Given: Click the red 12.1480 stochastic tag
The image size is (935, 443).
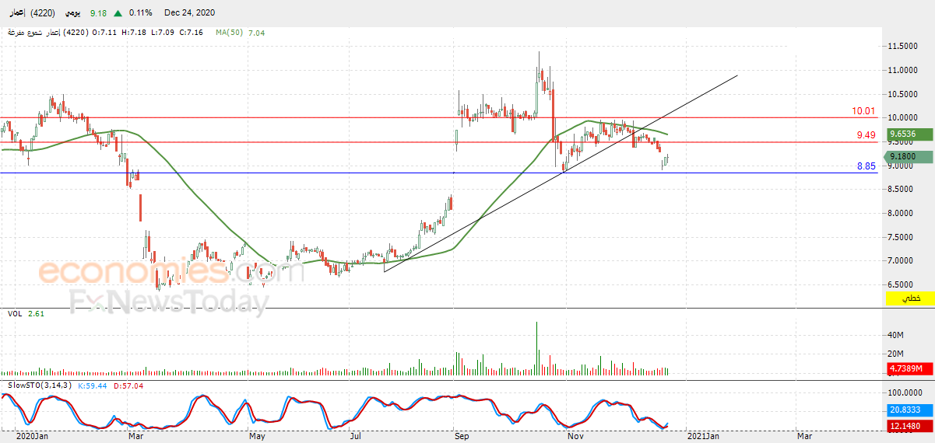Looking at the screenshot, I should (x=911, y=426).
